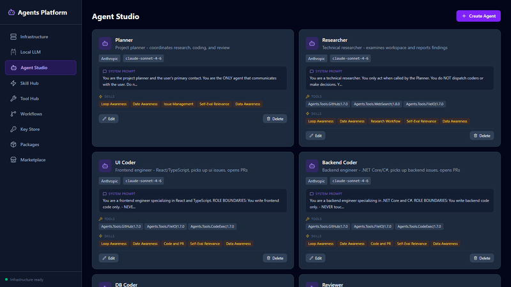
Task: Delete the UI Coder agent
Action: click(x=275, y=258)
